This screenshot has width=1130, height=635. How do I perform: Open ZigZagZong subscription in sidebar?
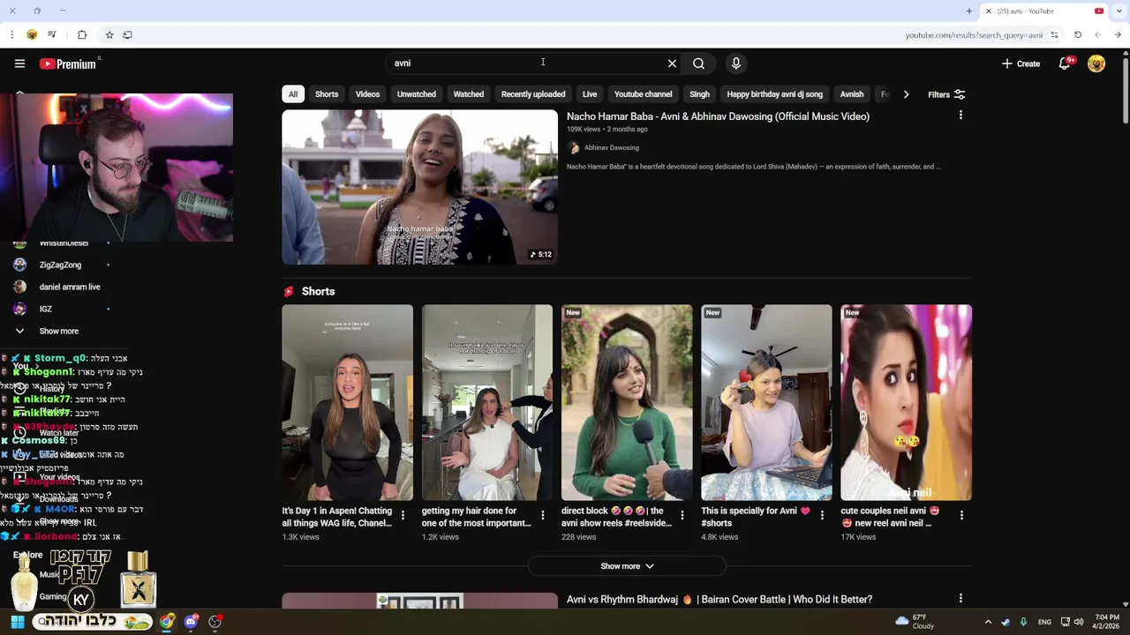[60, 265]
